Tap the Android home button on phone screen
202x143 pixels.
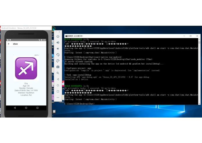pyautogui.click(x=26, y=108)
